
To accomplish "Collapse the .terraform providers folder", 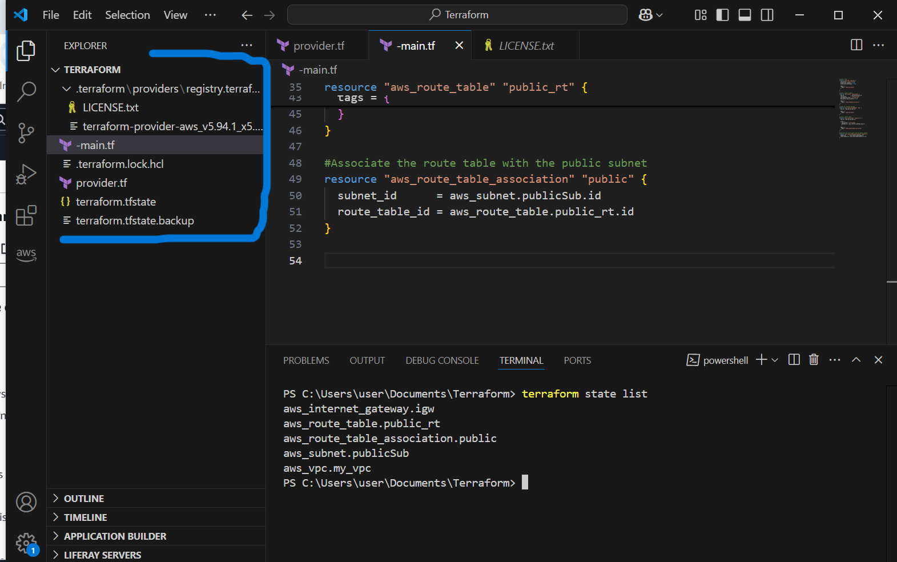I will click(x=155, y=89).
